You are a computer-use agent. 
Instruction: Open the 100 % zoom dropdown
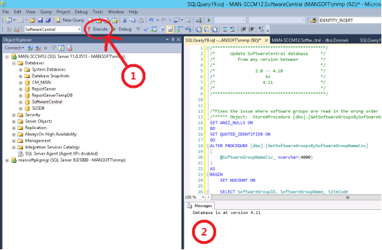point(203,197)
